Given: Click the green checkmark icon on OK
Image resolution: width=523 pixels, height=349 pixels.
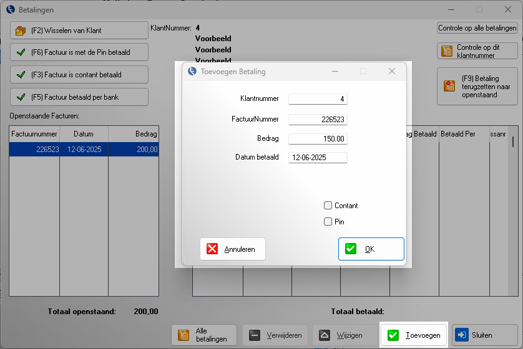Looking at the screenshot, I should (x=351, y=249).
